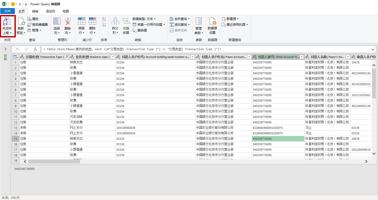Click Use First Row as Headers (将第一行用作标题)

149,24
